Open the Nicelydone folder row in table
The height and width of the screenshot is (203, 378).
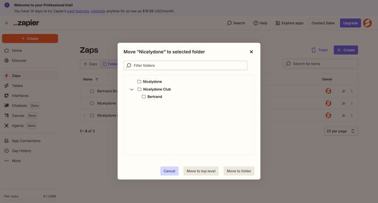(x=107, y=103)
